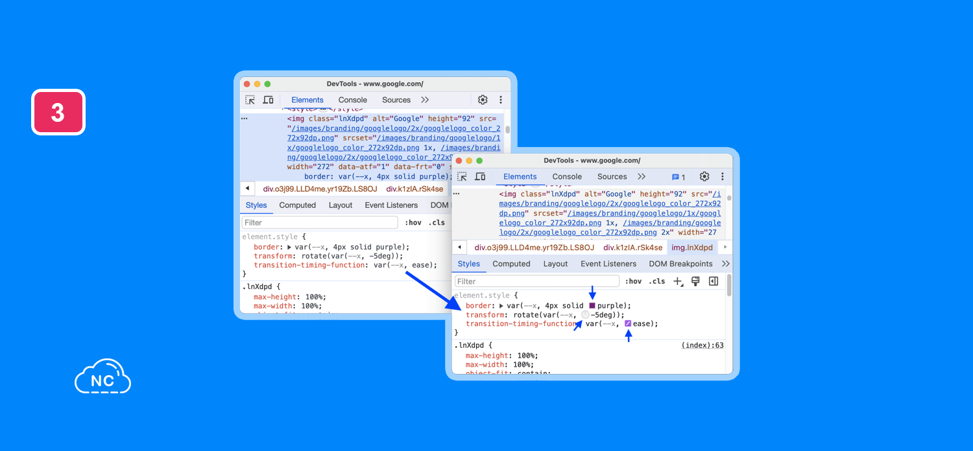Open the rendering emulations paintbrush icon
Viewport: 973px width, 451px height.
point(695,281)
